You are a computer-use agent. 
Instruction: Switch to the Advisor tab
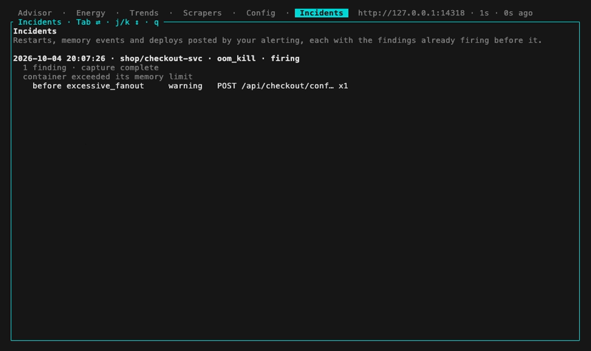(35, 13)
